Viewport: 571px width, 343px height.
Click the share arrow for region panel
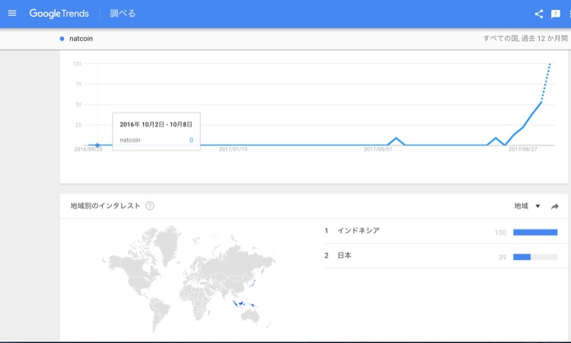point(555,207)
